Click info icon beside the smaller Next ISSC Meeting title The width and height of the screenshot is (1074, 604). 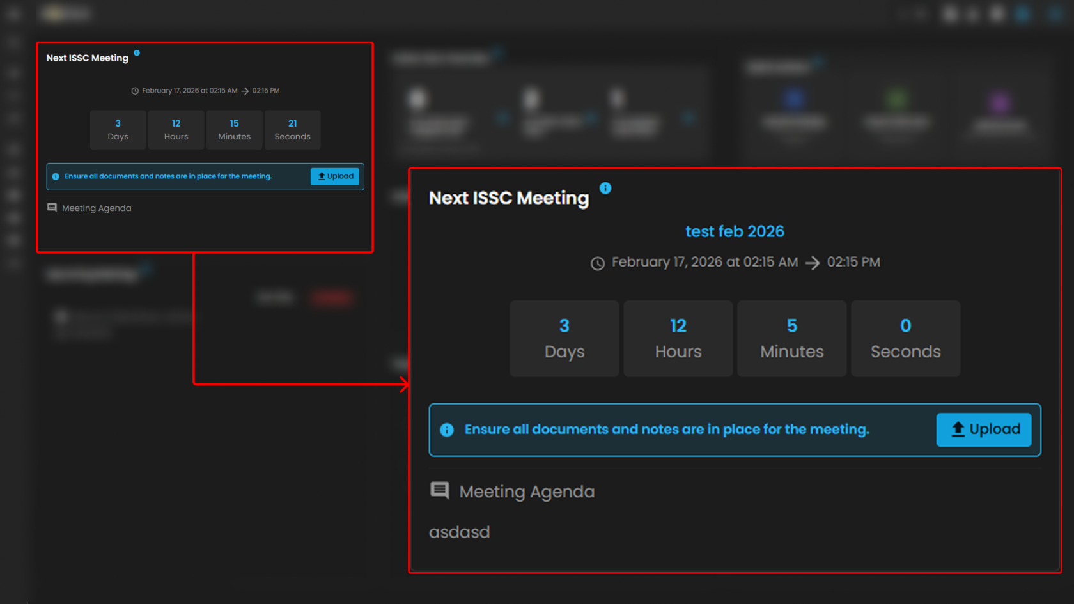point(137,53)
